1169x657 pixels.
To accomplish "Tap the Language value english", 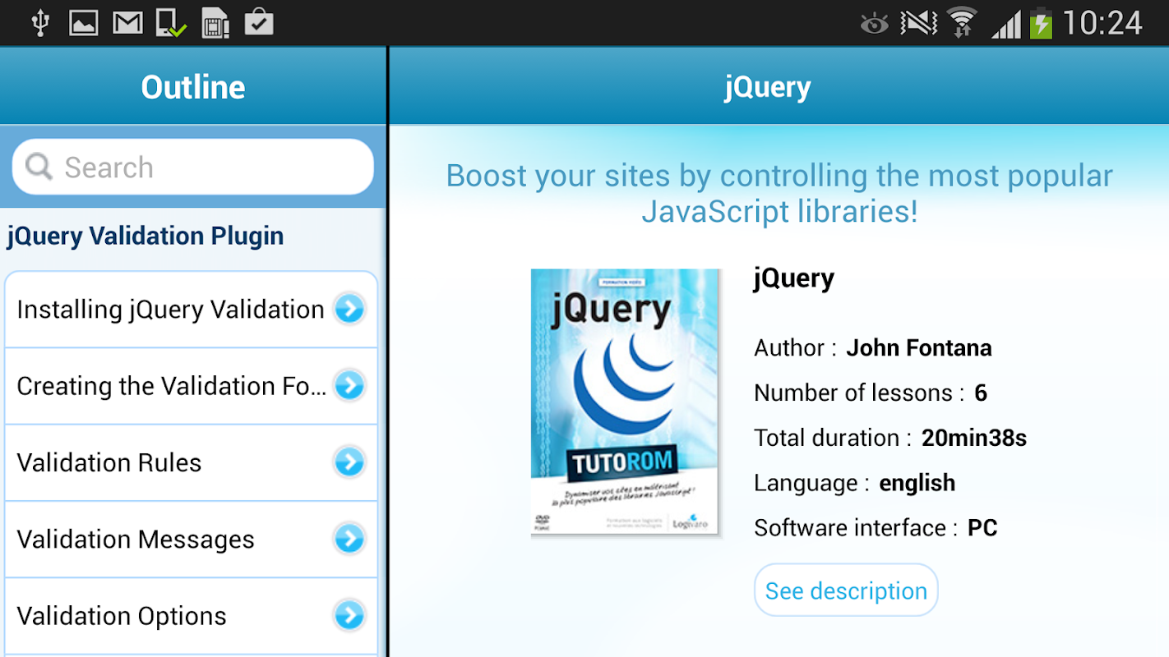I will [x=917, y=483].
